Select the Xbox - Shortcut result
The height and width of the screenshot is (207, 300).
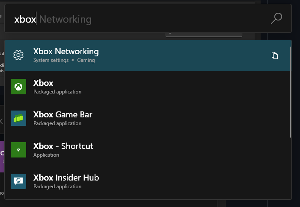148,150
